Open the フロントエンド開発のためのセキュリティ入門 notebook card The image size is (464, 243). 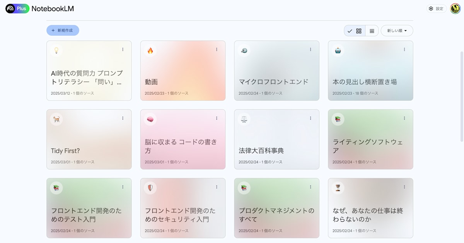(183, 215)
